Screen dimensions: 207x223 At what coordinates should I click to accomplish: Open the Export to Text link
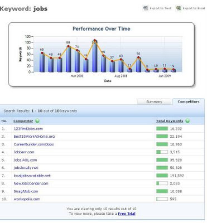(161, 8)
